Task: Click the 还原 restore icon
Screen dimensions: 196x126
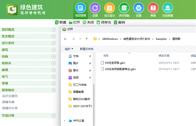Action: tap(95, 10)
